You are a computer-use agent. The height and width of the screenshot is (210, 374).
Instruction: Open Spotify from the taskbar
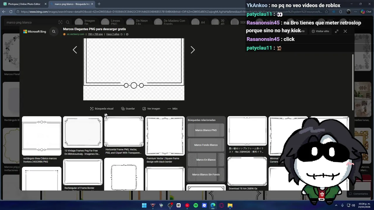pos(196,205)
